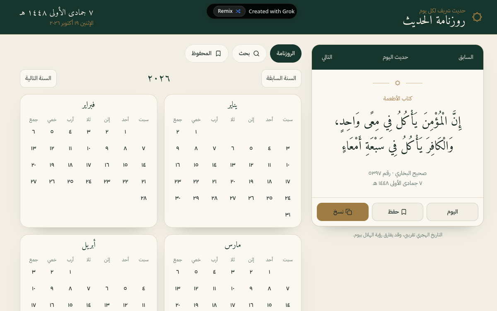497x311 pixels.
Task: Select day ١٣ in مارس
Action: [x=178, y=289]
